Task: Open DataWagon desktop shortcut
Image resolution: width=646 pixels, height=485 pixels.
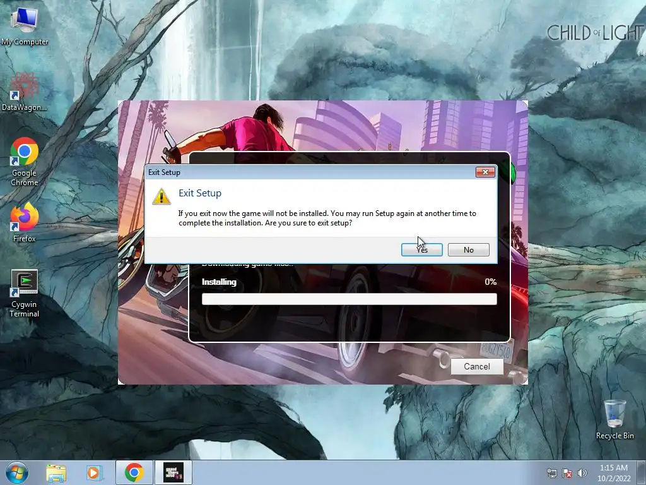Action: [25, 92]
